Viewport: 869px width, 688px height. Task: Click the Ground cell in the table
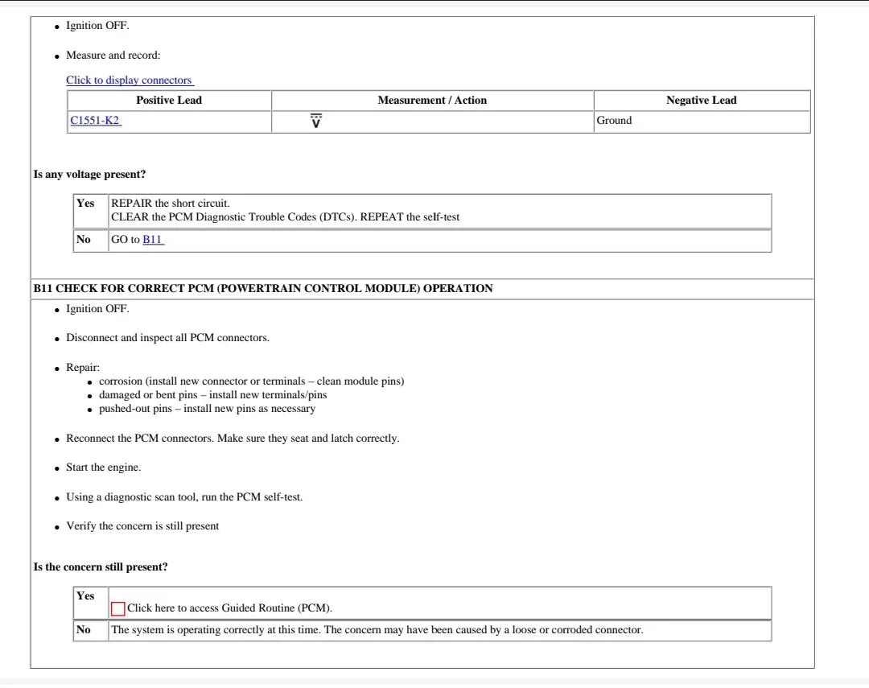tap(702, 122)
